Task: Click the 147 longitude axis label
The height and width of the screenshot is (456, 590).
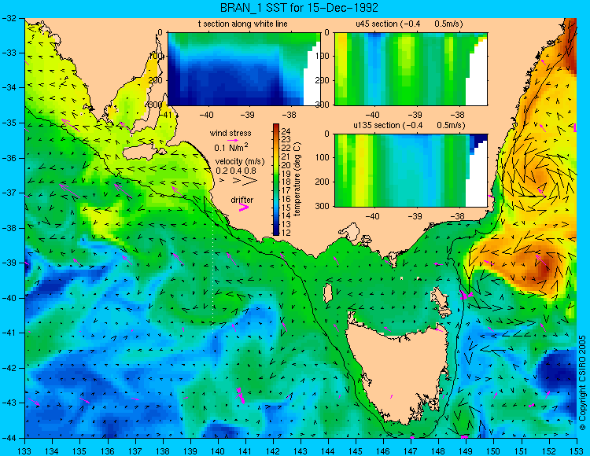Action: click(411, 450)
